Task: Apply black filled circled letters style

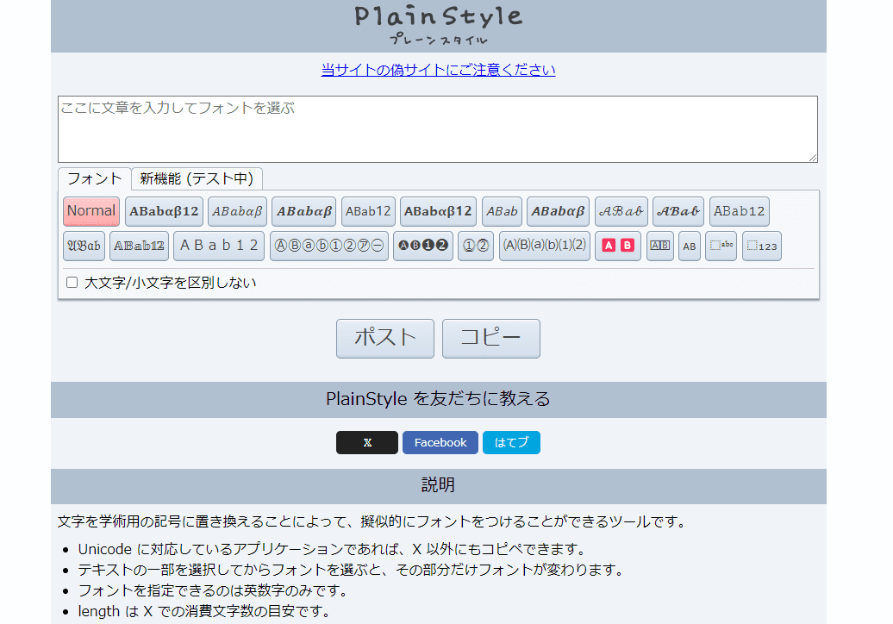Action: 423,246
